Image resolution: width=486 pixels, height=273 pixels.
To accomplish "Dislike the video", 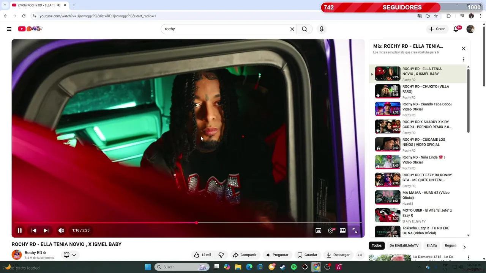I will point(221,255).
